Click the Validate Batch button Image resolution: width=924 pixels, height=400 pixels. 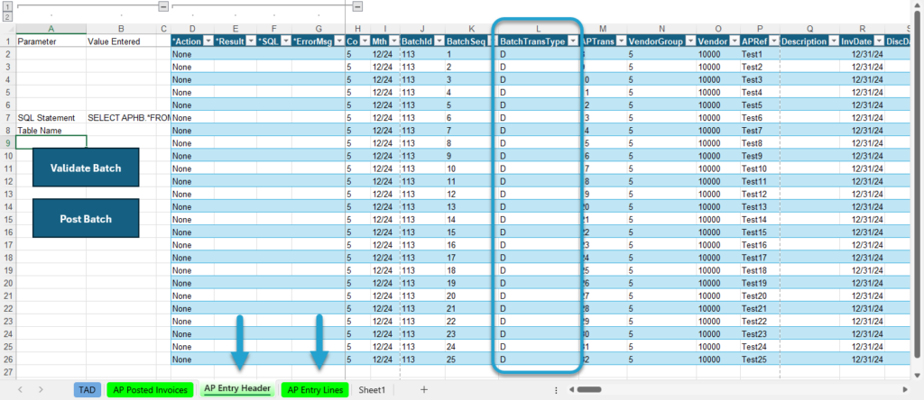pos(86,168)
